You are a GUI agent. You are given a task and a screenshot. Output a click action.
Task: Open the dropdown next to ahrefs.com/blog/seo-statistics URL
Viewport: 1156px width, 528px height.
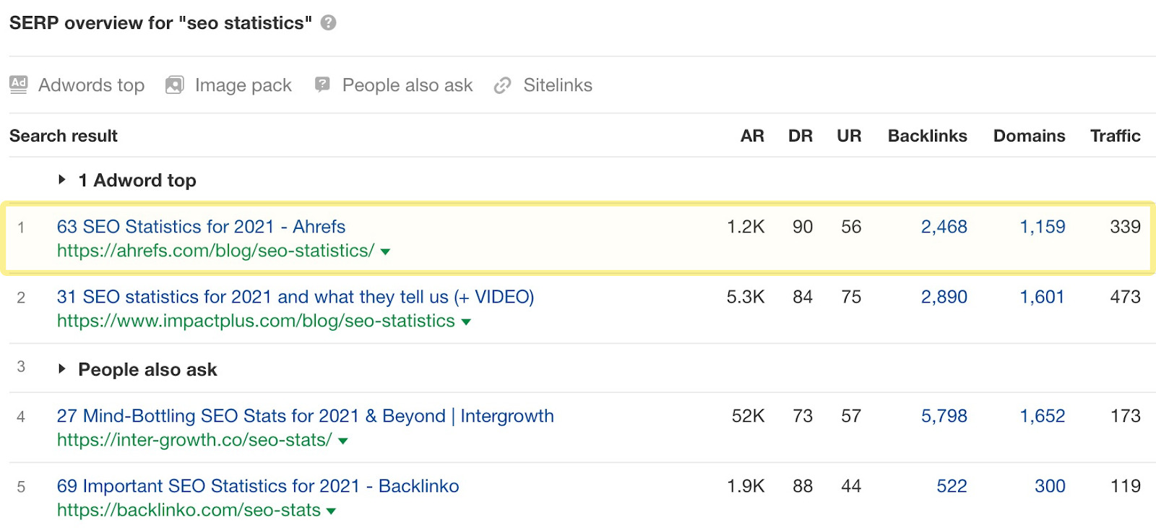point(385,252)
